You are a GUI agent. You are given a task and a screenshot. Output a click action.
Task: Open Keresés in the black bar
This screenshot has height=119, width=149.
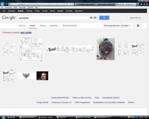[12, 11]
